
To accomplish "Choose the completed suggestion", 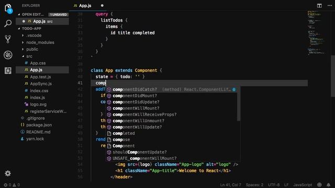I will [x=171, y=134].
